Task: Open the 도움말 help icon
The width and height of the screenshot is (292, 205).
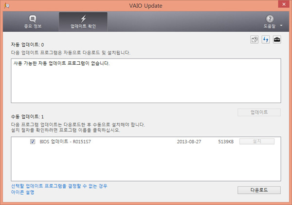Action: point(270,19)
